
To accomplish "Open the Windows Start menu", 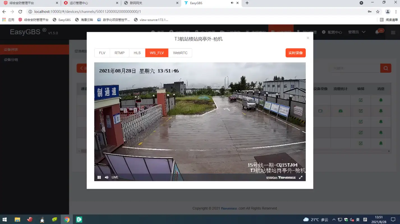I will pyautogui.click(x=5, y=220).
